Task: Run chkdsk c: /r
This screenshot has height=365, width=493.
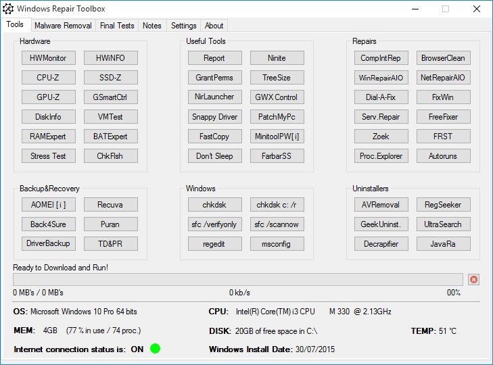Action: pyautogui.click(x=277, y=205)
